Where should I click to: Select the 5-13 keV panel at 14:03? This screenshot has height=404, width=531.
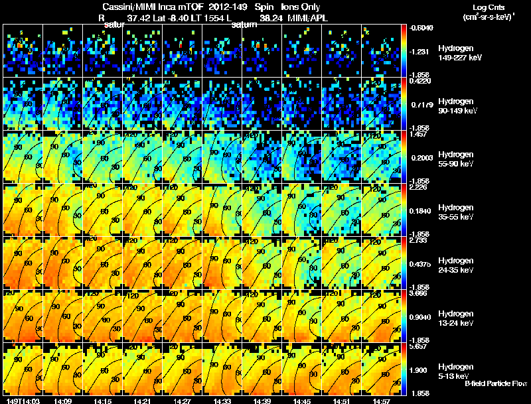(23, 370)
